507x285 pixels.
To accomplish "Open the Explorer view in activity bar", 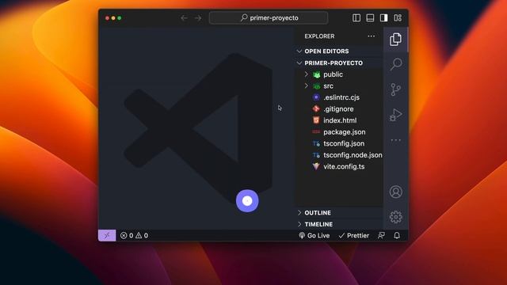I will [395, 40].
